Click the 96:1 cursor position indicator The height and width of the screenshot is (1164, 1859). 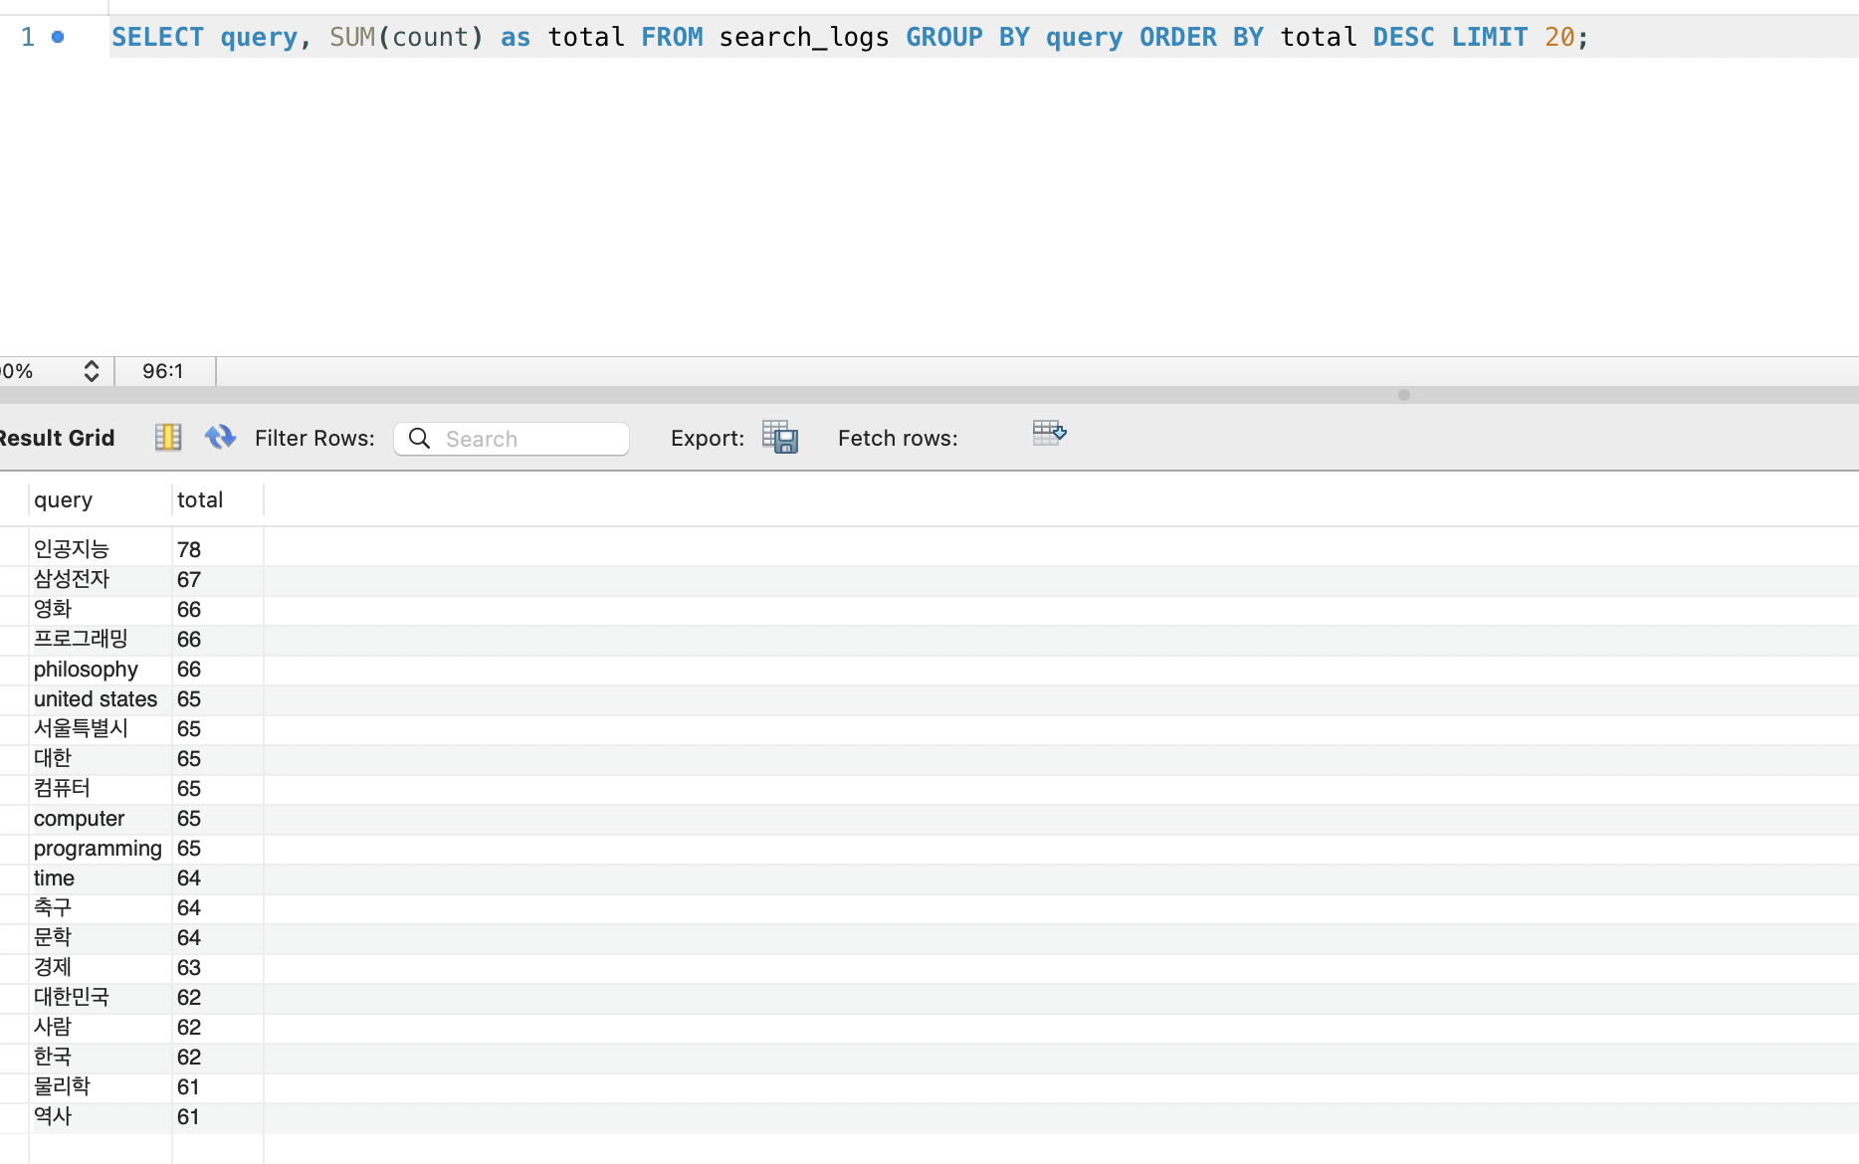162,371
